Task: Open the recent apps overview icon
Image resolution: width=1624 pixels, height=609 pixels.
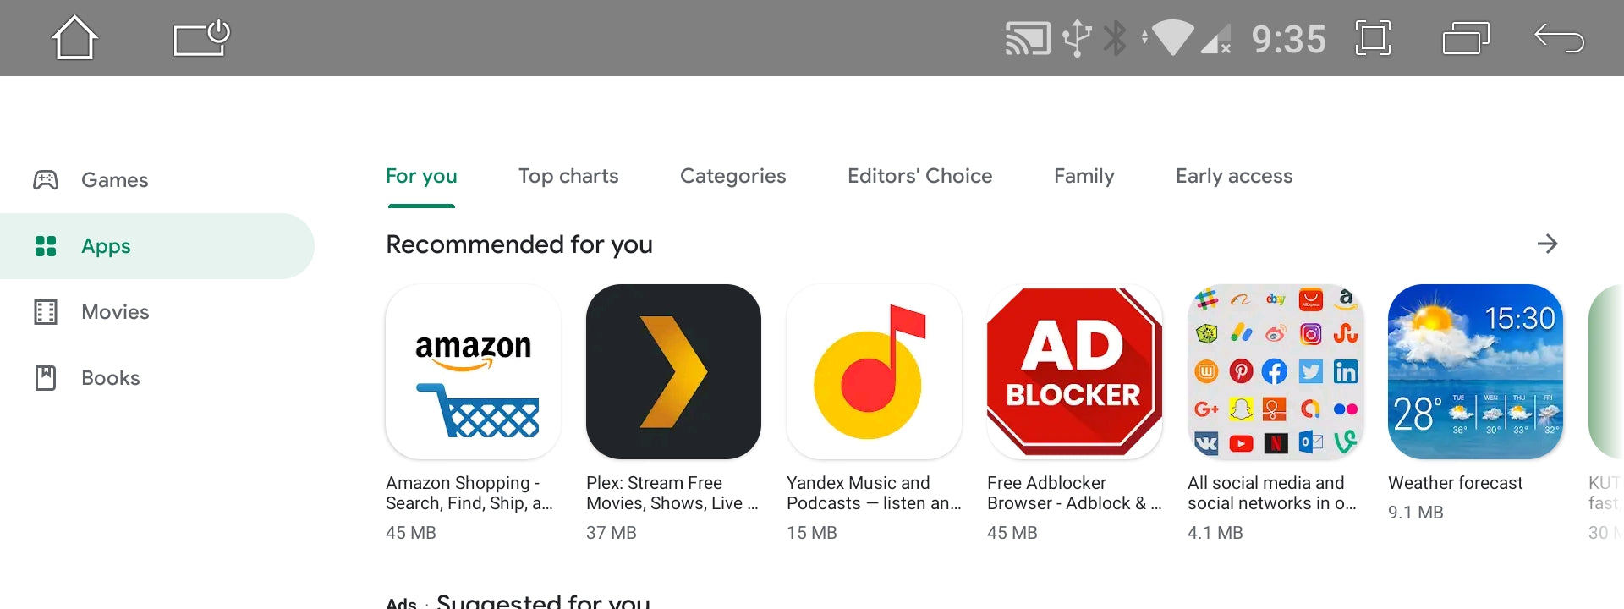Action: tap(1465, 38)
